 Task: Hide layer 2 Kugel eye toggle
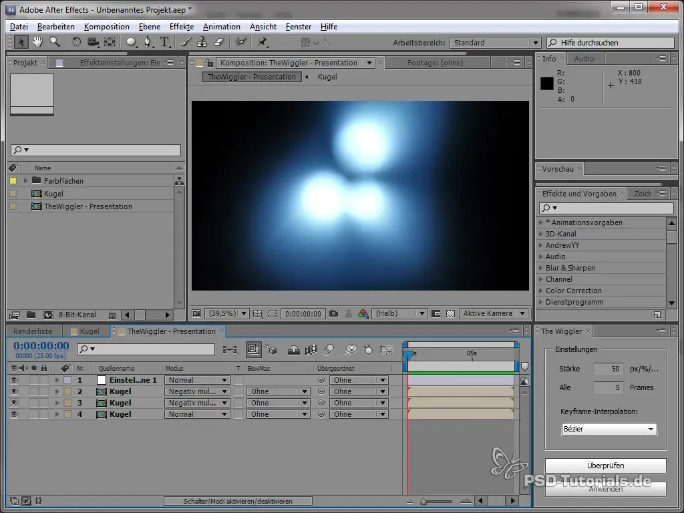coord(14,391)
